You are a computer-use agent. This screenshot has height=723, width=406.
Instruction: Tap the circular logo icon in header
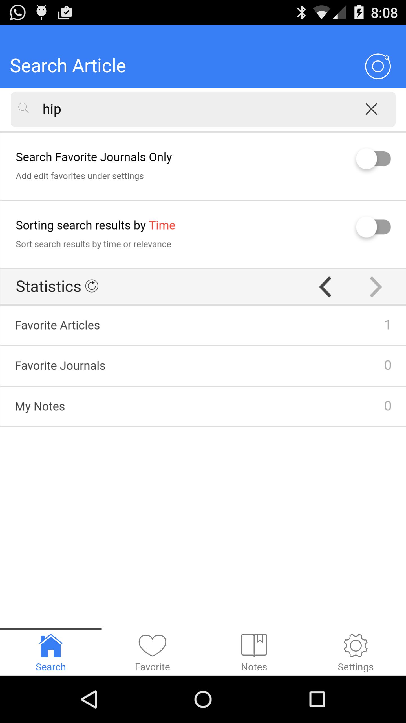pos(378,66)
